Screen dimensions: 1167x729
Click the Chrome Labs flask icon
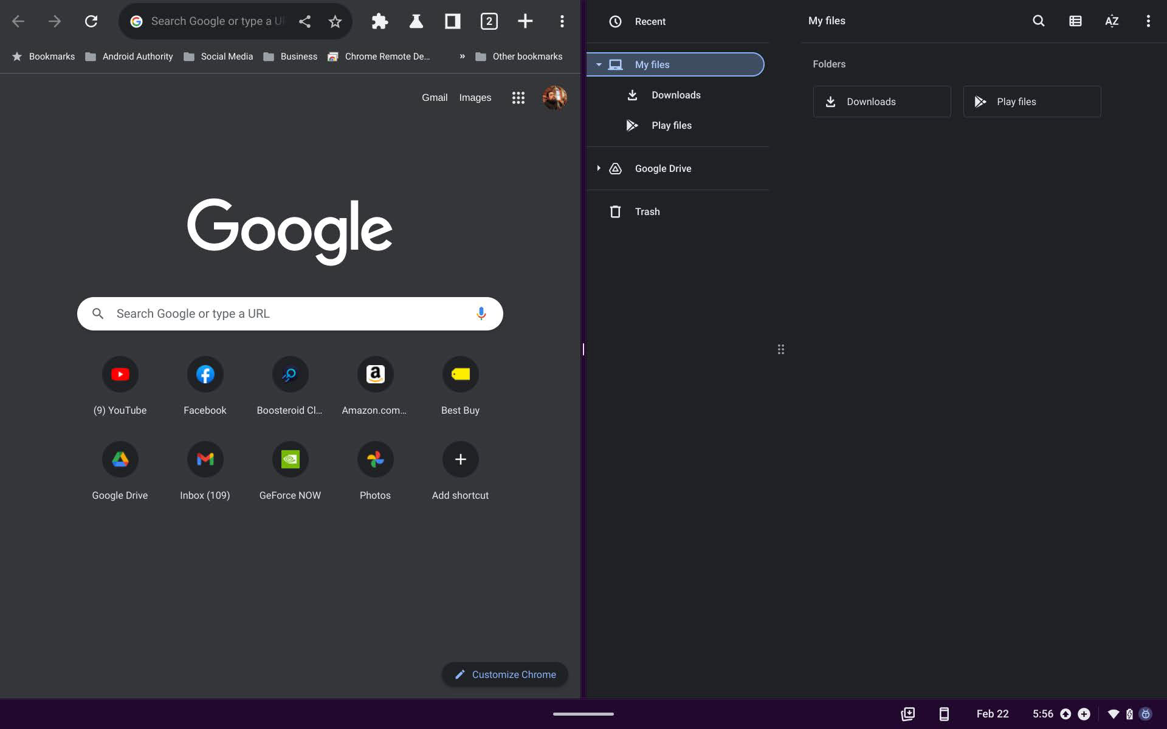[x=416, y=21]
